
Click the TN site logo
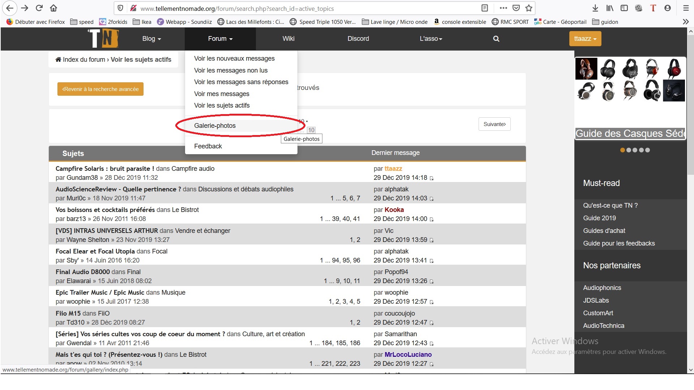click(104, 38)
